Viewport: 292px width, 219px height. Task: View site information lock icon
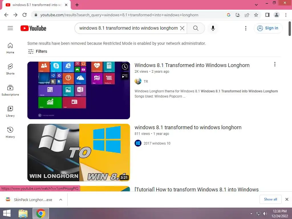[x=36, y=15]
